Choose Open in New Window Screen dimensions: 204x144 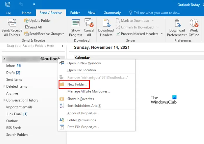click(84, 63)
